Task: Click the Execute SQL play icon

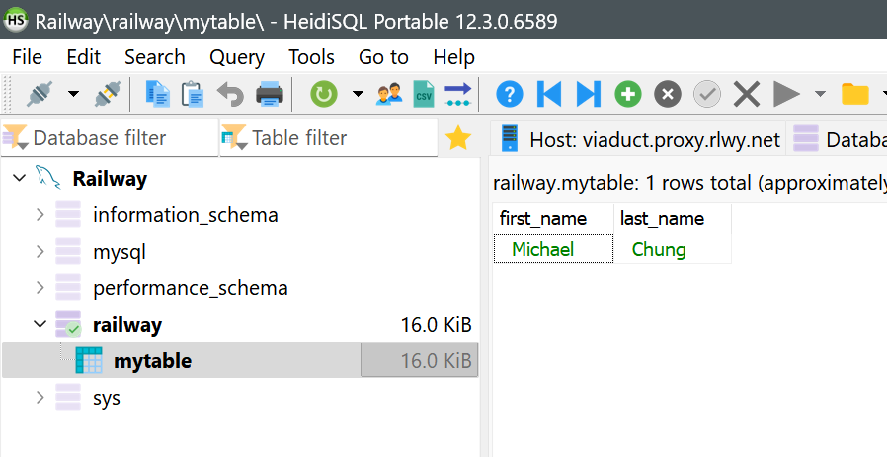Action: coord(786,94)
